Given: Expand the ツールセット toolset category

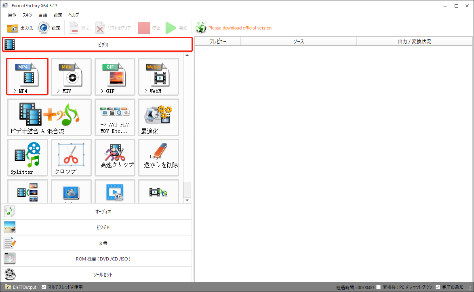Looking at the screenshot, I should (97, 275).
